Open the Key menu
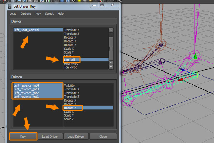 (38, 14)
